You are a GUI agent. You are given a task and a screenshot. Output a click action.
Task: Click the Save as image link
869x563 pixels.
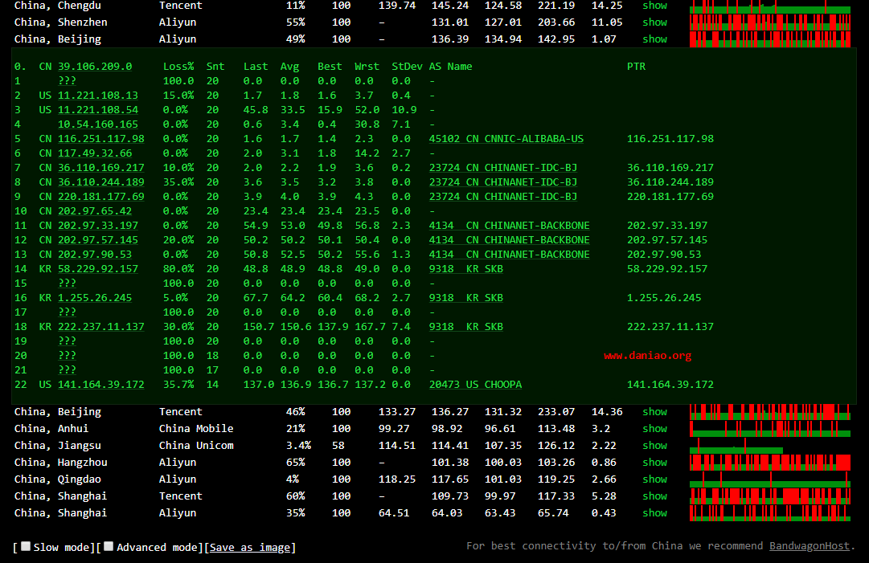(250, 548)
